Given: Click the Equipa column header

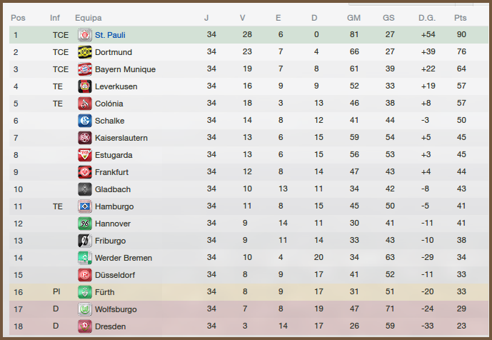Looking at the screenshot, I should (88, 17).
